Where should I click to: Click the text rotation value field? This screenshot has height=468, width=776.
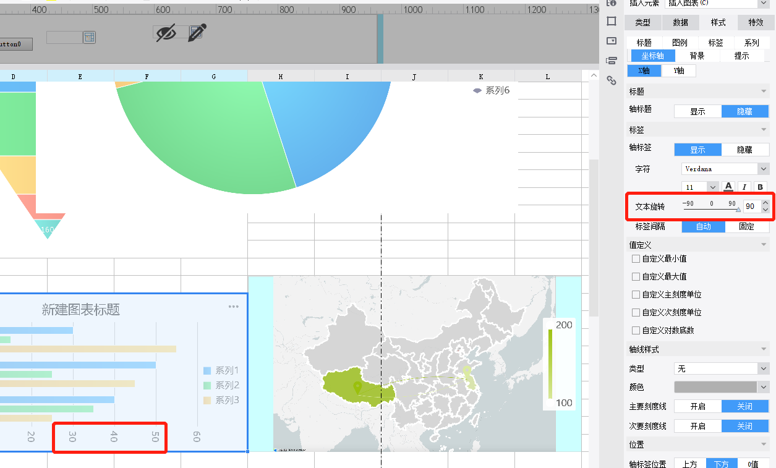tap(752, 206)
